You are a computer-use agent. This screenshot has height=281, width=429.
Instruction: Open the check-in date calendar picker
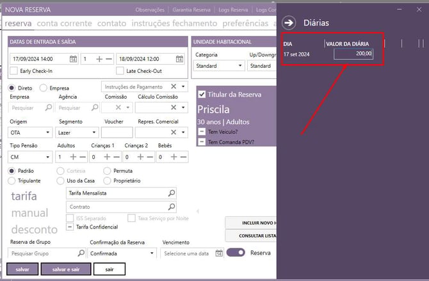coord(73,59)
